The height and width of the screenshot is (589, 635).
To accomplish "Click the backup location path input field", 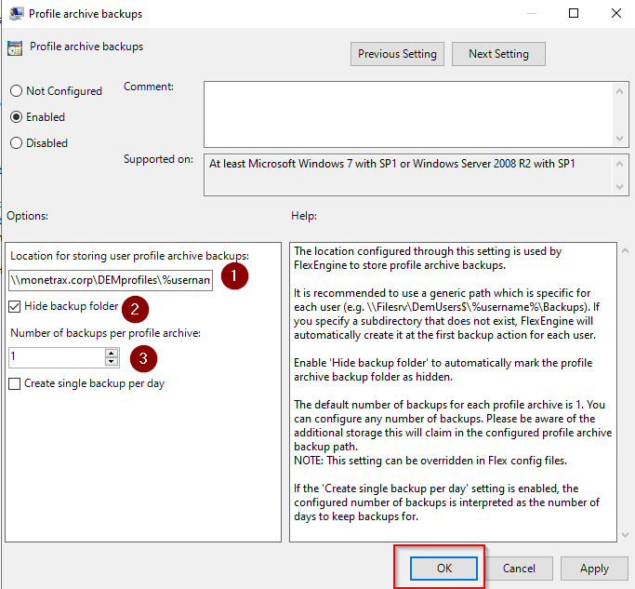I will tap(111, 279).
